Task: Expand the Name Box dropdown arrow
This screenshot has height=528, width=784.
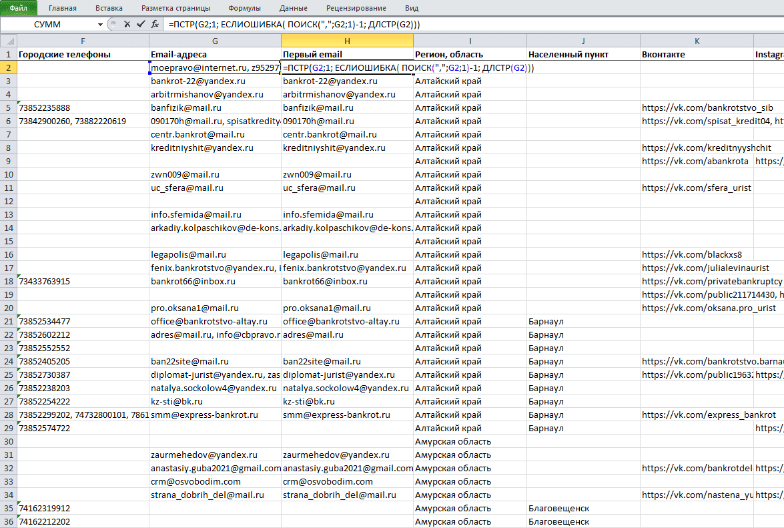Action: (x=100, y=25)
